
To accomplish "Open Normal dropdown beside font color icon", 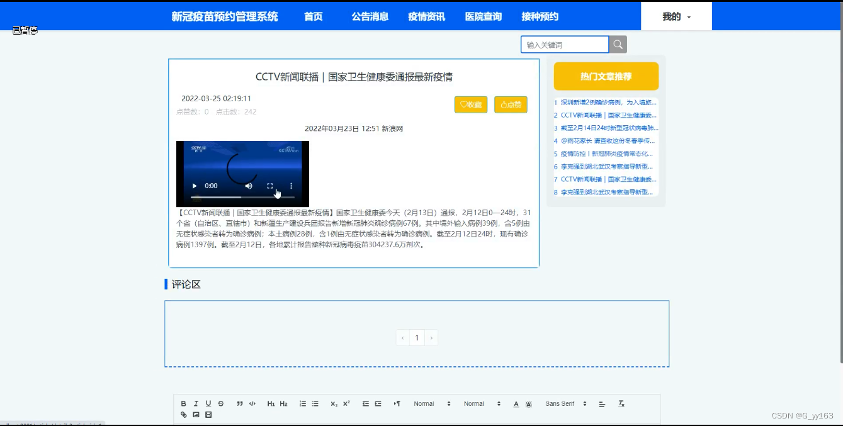I will click(x=482, y=403).
